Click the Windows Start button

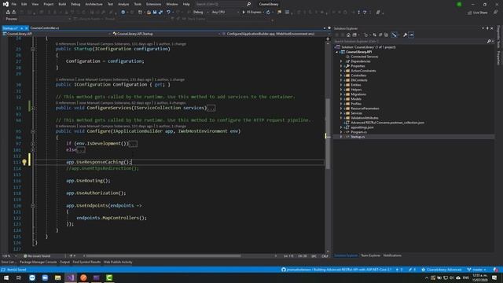tap(6, 277)
